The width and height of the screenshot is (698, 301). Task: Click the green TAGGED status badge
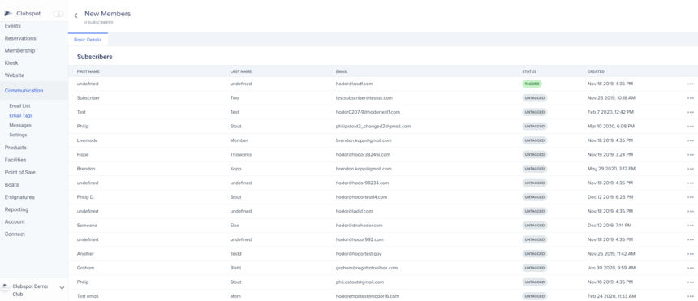click(x=532, y=84)
